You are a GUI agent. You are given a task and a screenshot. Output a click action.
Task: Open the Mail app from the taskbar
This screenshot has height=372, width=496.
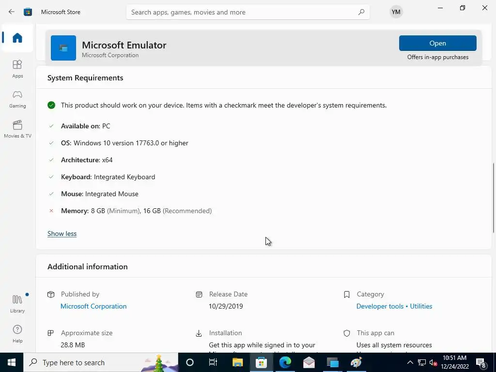coord(309,362)
